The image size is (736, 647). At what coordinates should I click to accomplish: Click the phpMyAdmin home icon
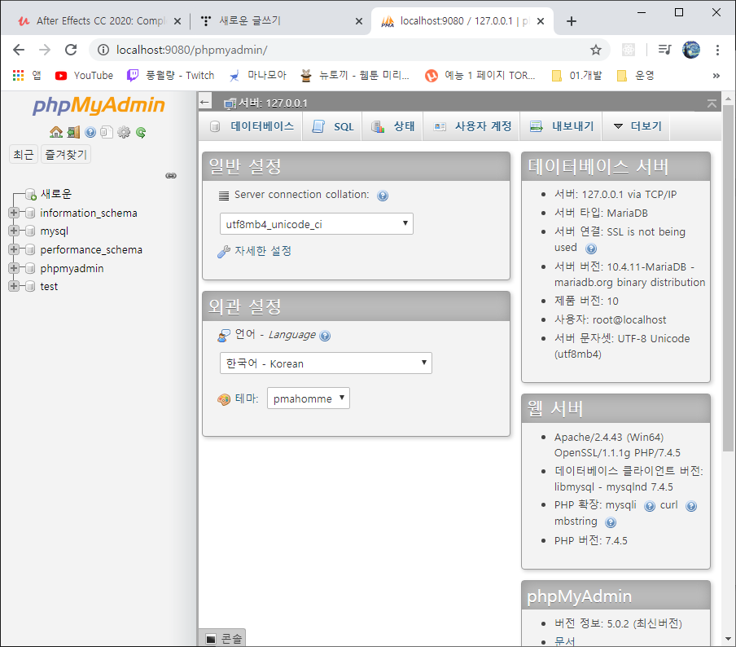tap(56, 132)
